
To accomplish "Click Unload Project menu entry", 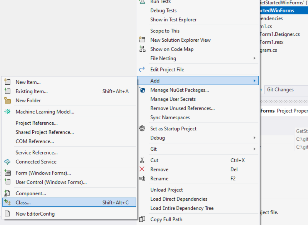I will click(167, 190).
